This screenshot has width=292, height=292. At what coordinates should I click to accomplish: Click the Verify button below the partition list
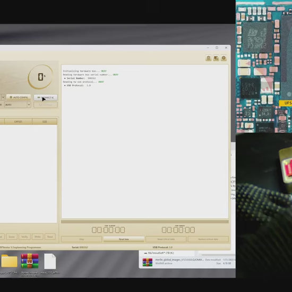tap(24, 237)
